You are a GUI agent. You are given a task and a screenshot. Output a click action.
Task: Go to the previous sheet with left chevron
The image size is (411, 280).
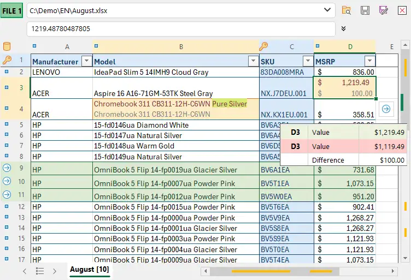[x=25, y=271]
